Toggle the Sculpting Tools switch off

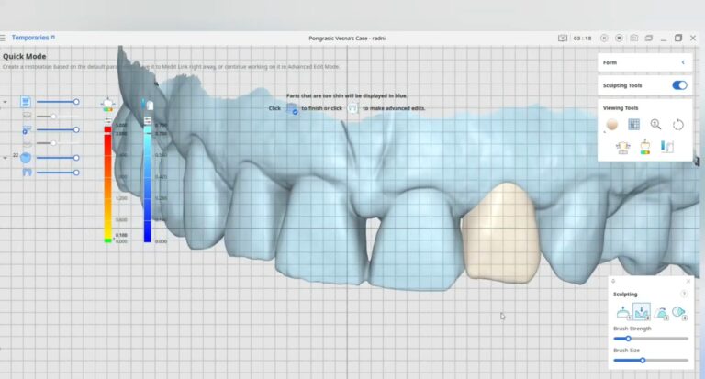(679, 85)
